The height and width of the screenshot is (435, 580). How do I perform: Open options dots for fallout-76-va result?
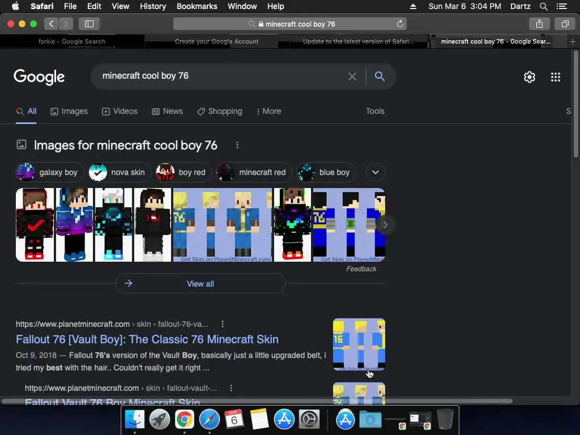coord(222,324)
